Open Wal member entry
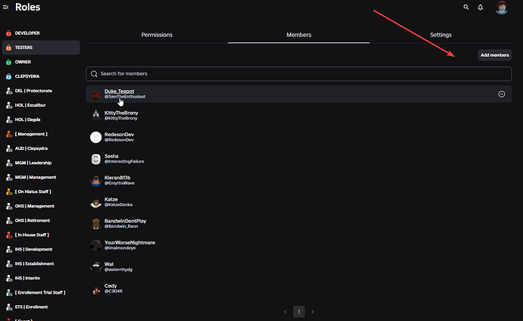 pyautogui.click(x=299, y=267)
